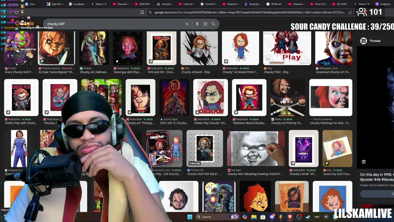Click the google.com URL address bar
Screen dimensions: 394x222
point(250,12)
